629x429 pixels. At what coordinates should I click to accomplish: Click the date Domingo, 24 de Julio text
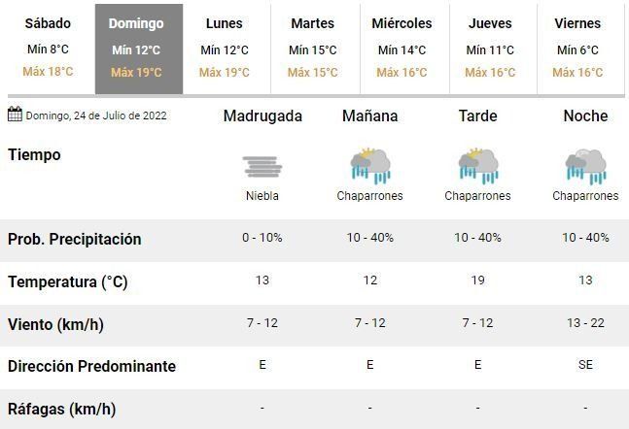96,115
